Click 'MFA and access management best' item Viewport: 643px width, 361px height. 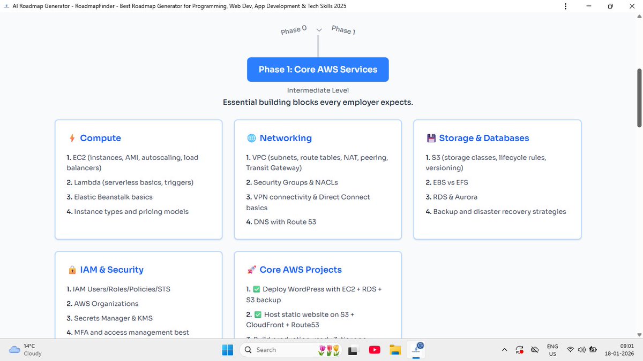click(128, 332)
